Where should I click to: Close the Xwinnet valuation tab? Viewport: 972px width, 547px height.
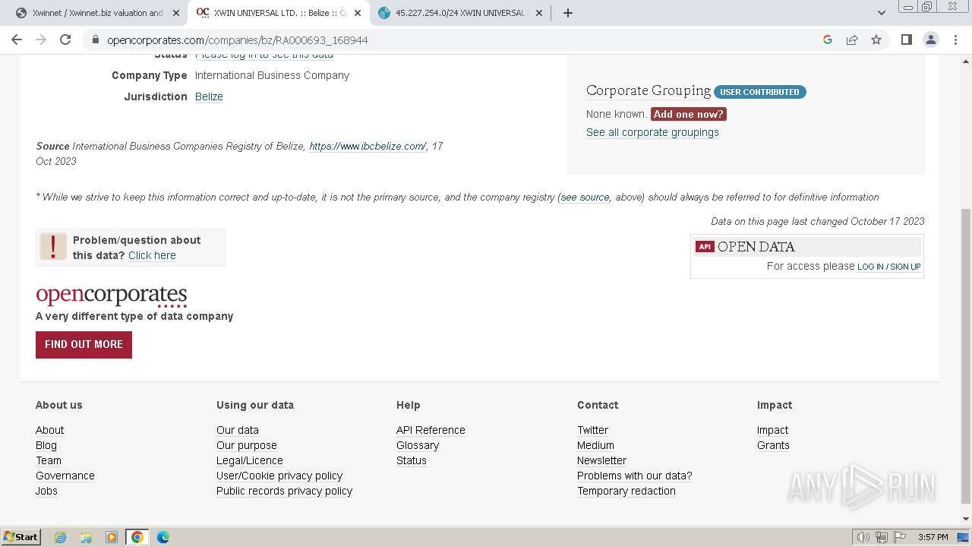point(176,13)
